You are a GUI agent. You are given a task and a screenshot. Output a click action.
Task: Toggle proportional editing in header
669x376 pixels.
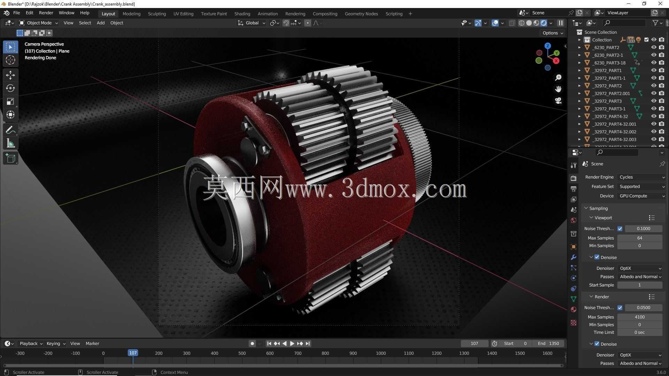tap(307, 23)
